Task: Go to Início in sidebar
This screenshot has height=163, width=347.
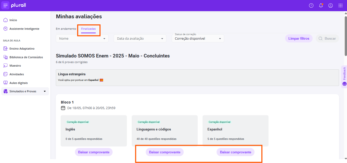Action: pos(13,20)
